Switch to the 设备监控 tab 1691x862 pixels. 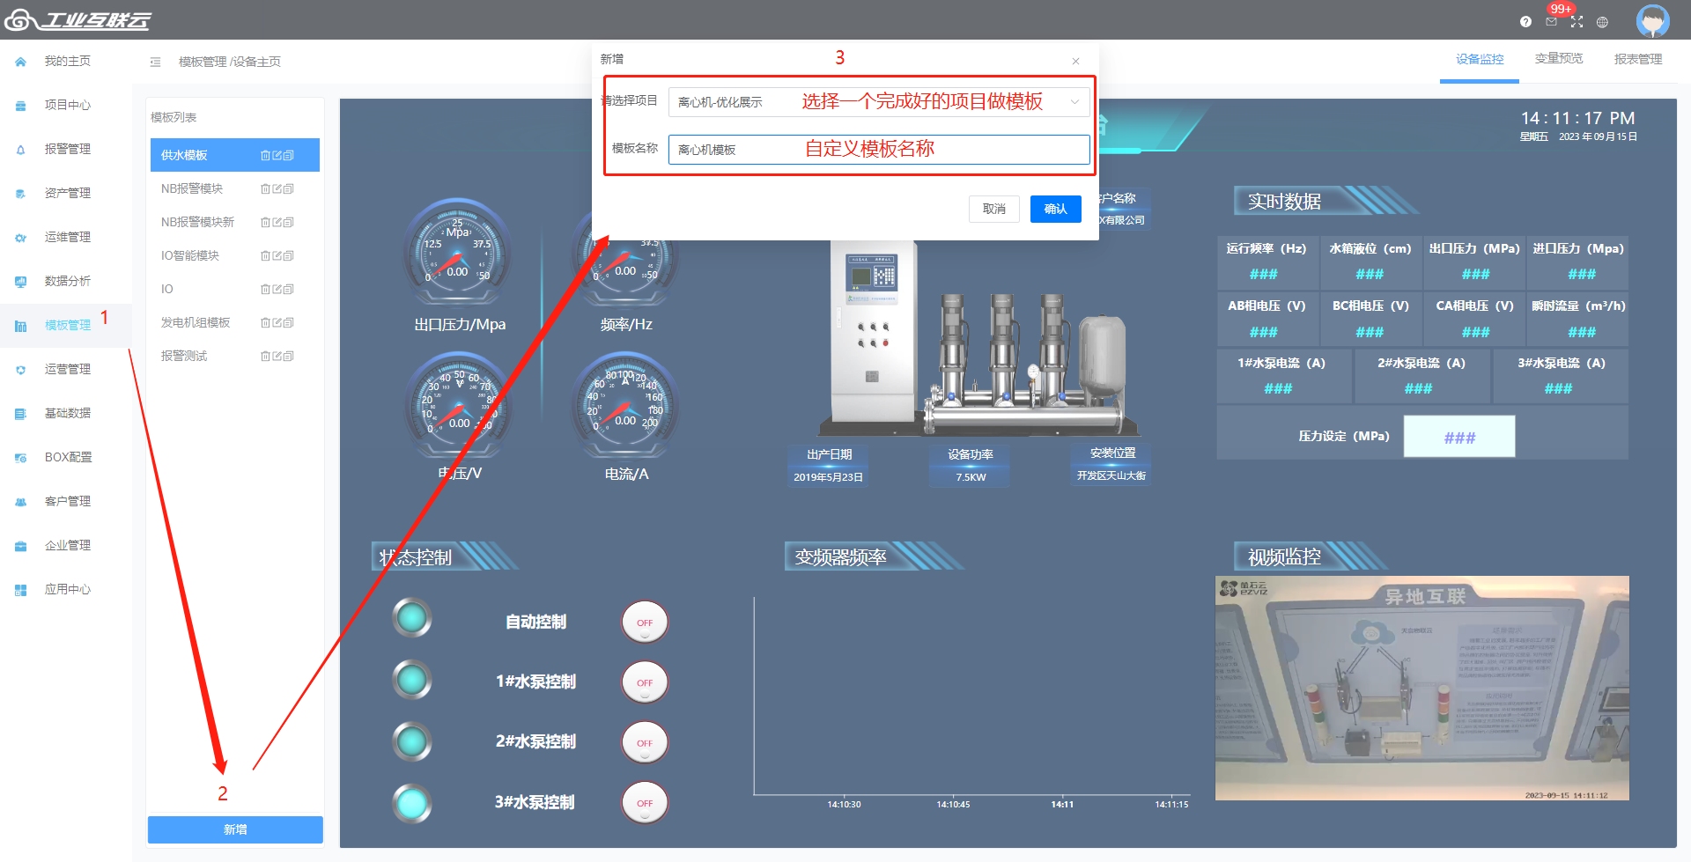(1480, 60)
